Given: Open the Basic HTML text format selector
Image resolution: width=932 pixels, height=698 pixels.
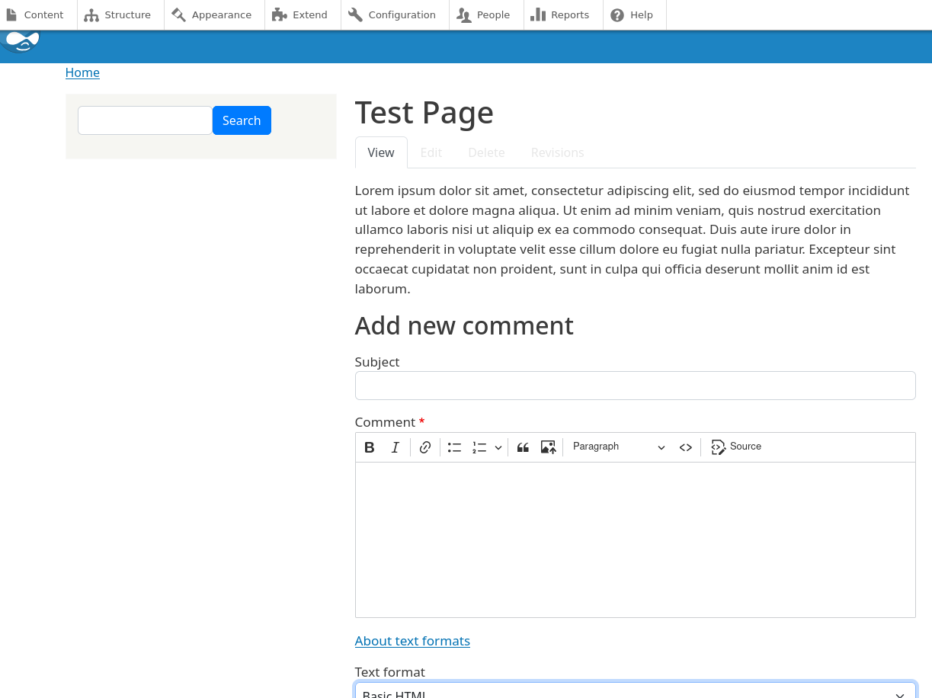Looking at the screenshot, I should (635, 692).
